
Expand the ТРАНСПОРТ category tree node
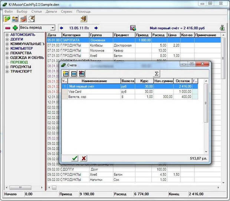pos(7,71)
